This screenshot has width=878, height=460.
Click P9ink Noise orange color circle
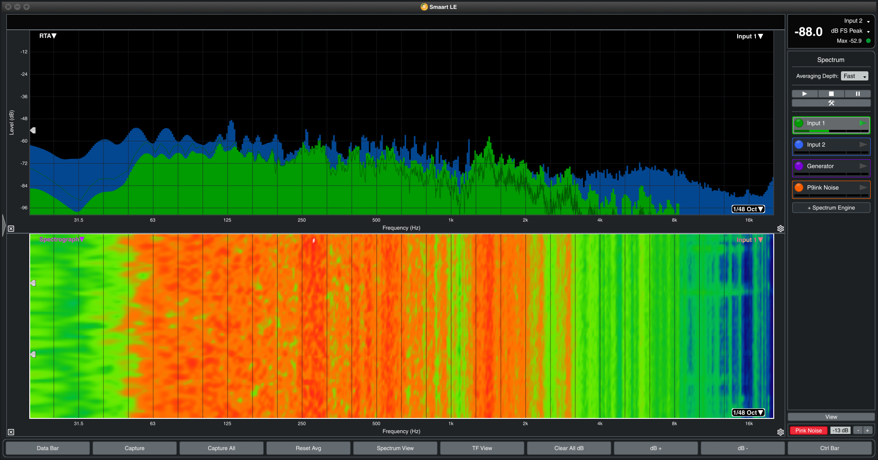(x=799, y=187)
